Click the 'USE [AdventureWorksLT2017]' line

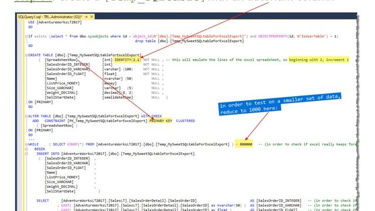pos(54,22)
